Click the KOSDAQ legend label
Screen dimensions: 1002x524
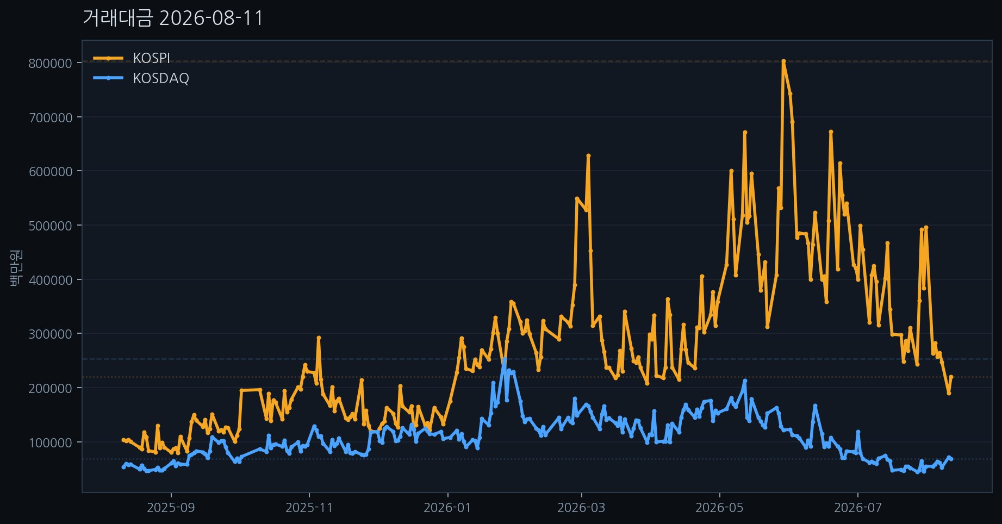[x=161, y=78]
